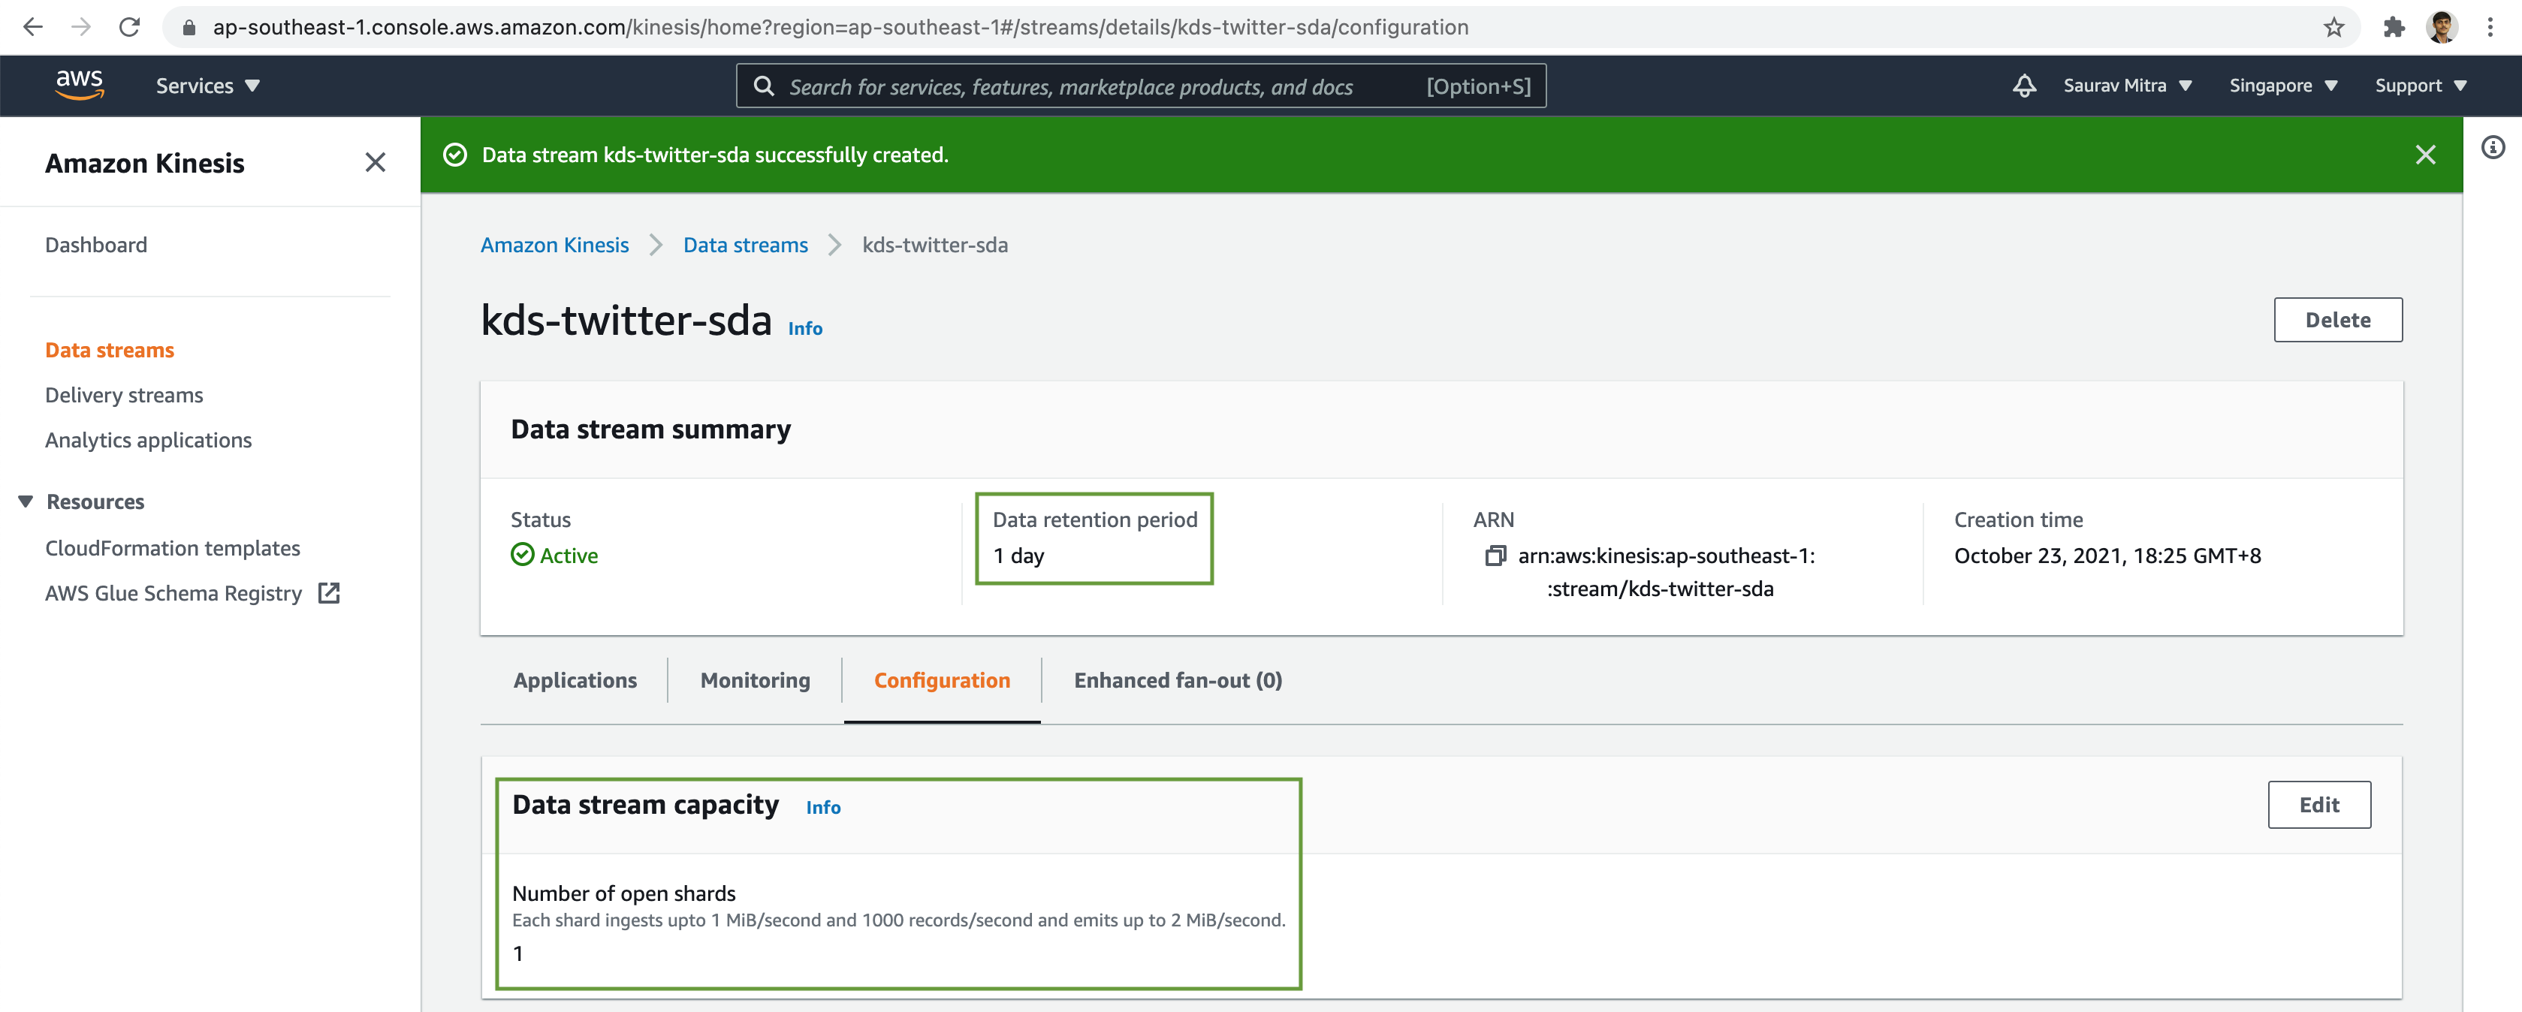The image size is (2522, 1012).
Task: Click the Data streams breadcrumb link
Action: click(745, 245)
